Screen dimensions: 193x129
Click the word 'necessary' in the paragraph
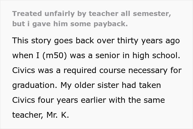pos(148,71)
